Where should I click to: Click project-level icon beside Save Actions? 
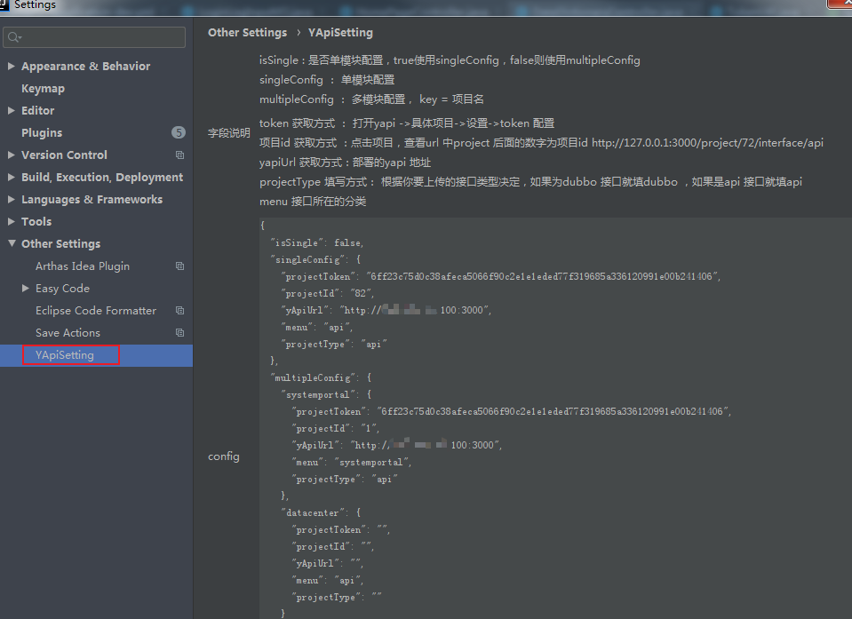179,333
